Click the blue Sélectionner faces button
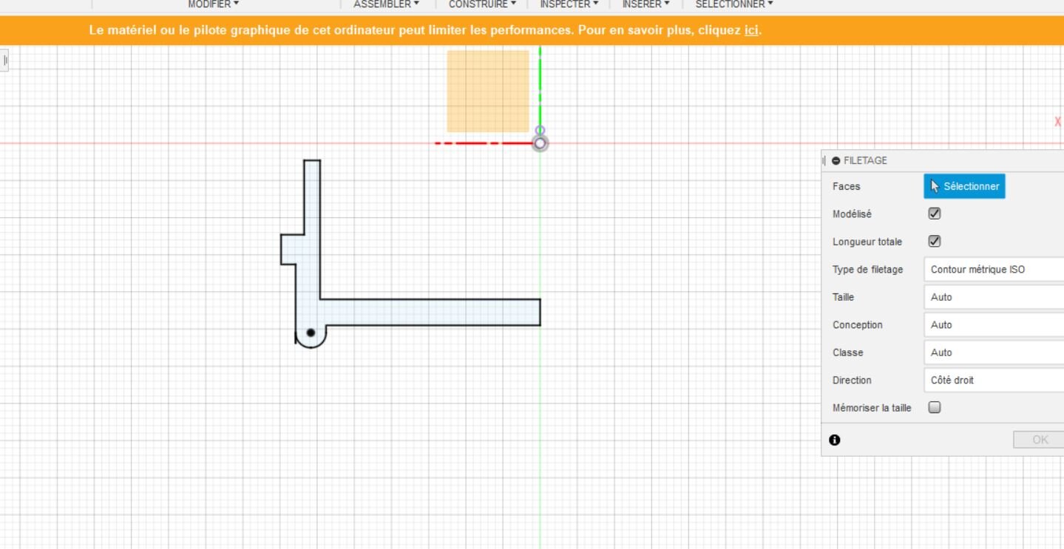This screenshot has width=1064, height=549. (x=964, y=186)
